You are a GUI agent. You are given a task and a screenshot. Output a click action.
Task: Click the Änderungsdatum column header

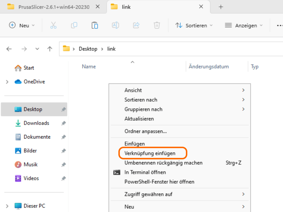pos(209,66)
